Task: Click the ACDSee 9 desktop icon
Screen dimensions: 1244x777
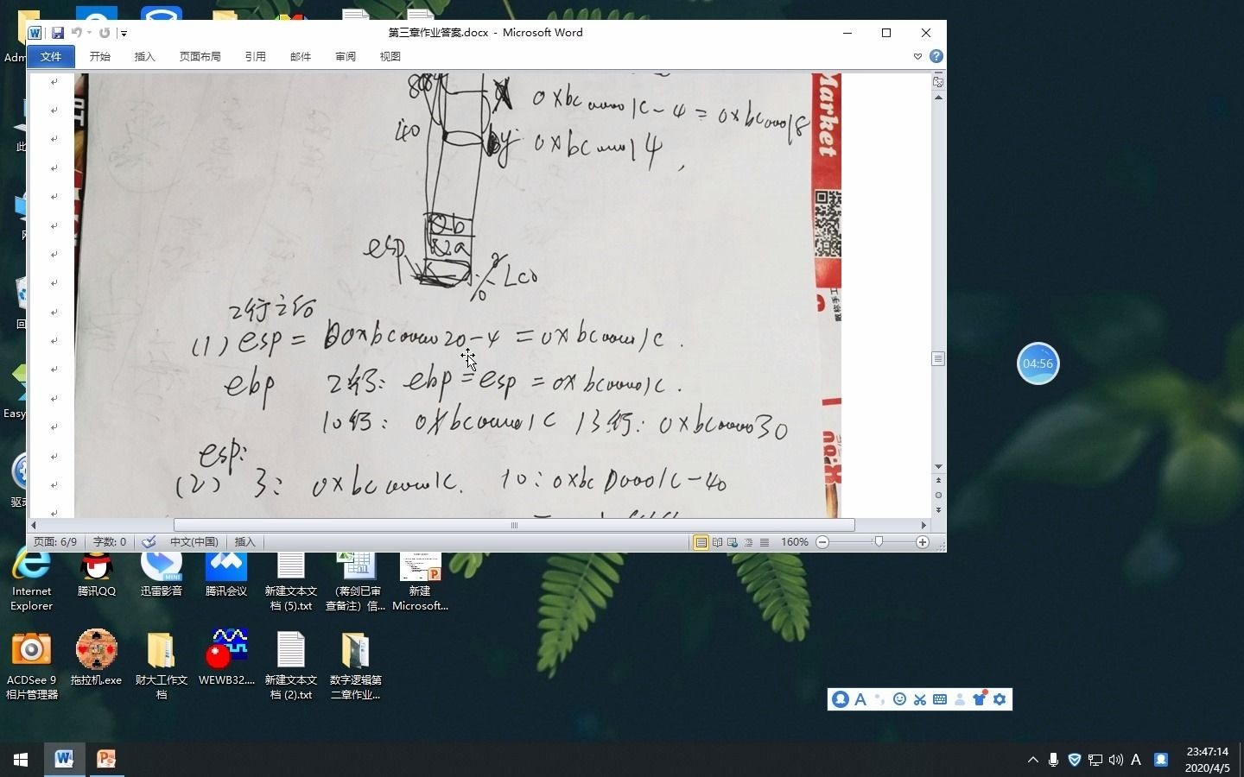Action: (32, 665)
